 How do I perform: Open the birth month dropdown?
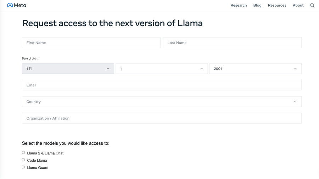point(67,68)
